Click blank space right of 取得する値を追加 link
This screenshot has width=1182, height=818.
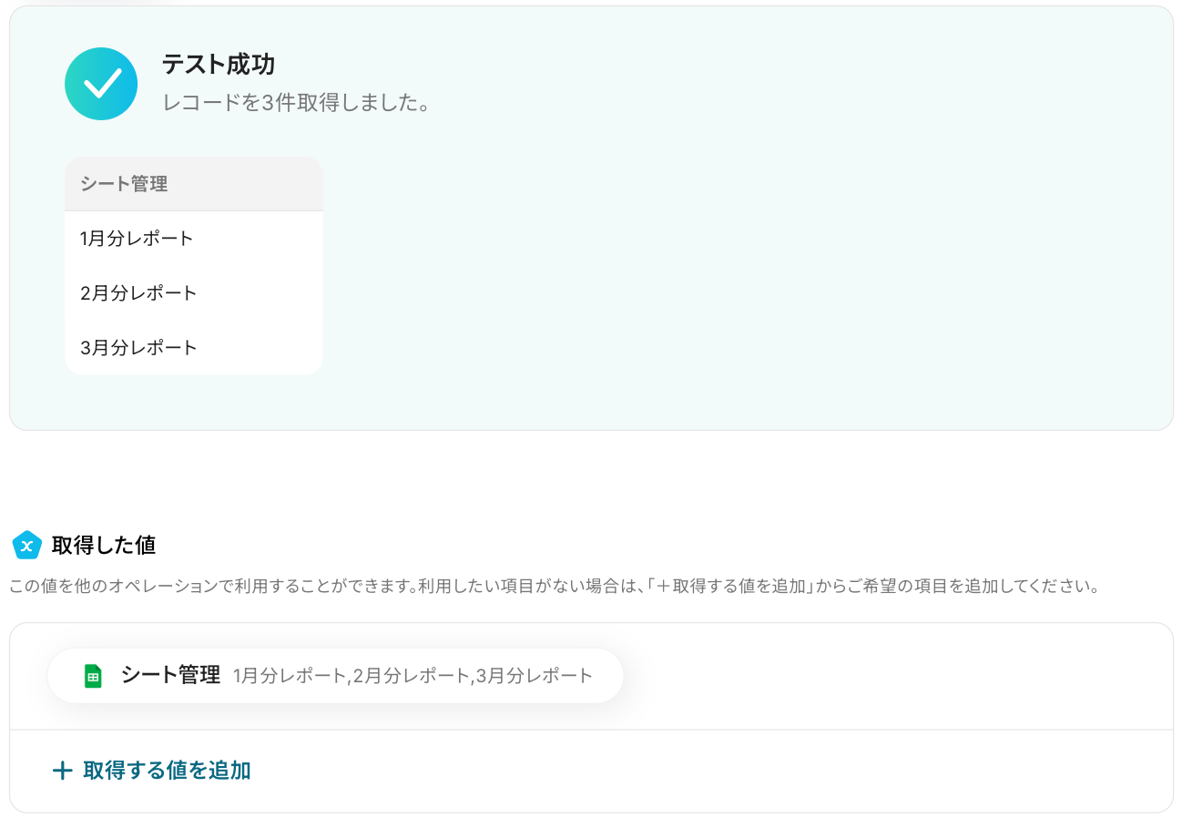(710, 771)
